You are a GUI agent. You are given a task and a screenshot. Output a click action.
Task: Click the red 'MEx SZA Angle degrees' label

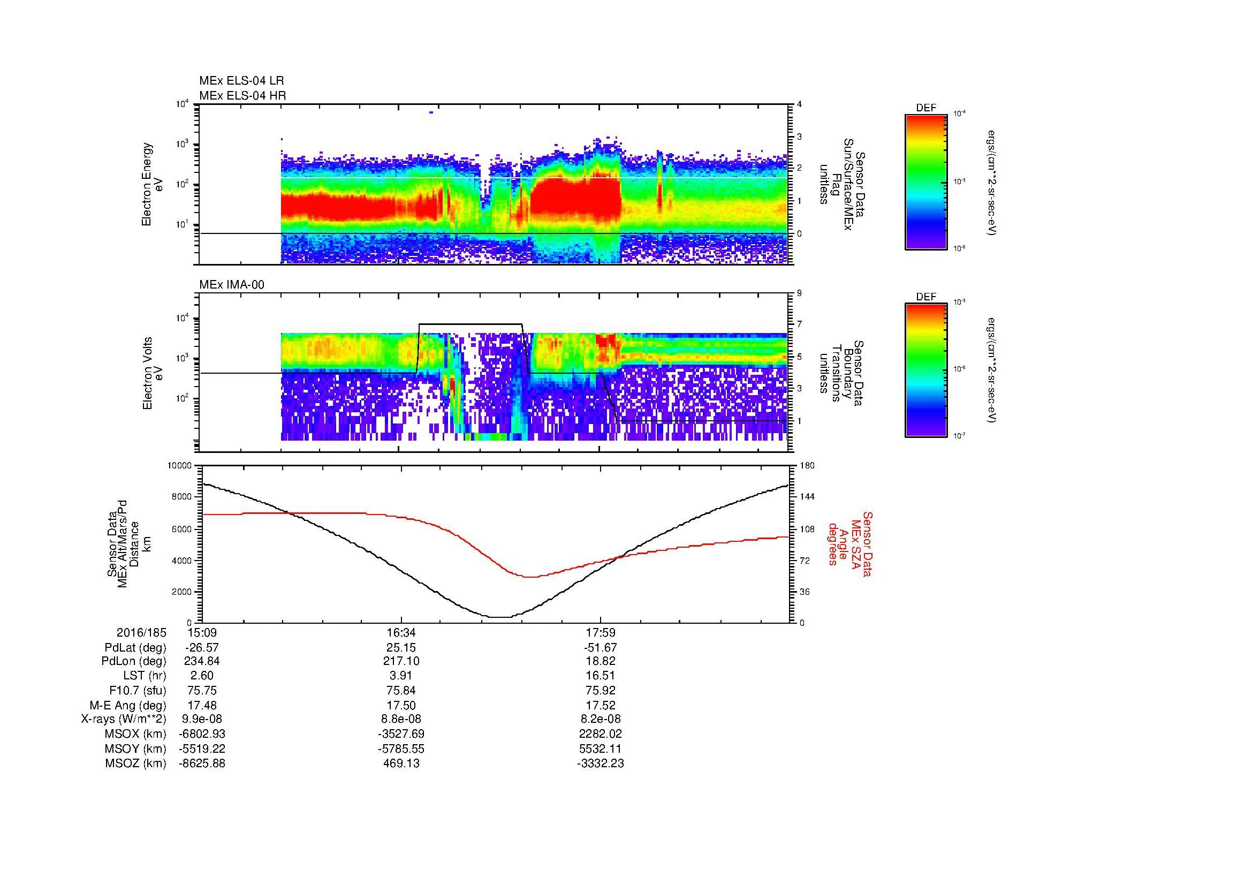(850, 544)
